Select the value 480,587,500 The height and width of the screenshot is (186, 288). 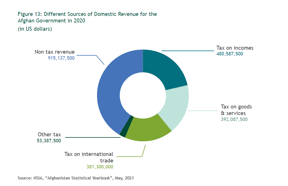[230, 54]
